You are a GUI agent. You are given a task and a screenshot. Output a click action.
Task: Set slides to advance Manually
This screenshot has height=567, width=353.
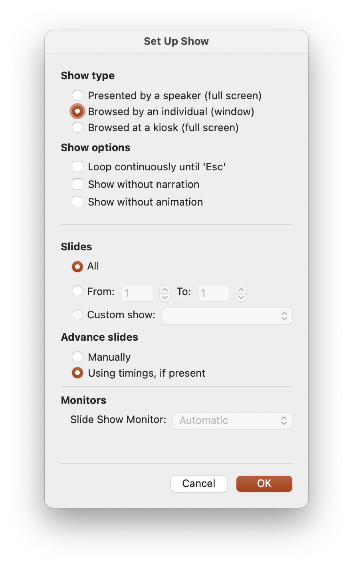point(77,357)
